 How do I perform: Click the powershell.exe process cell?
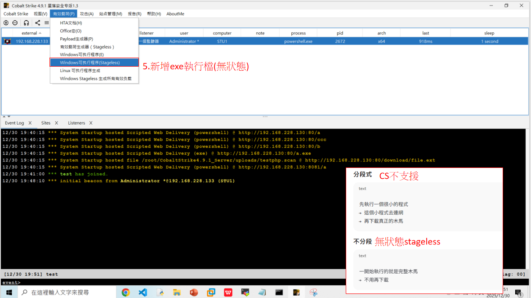(x=299, y=41)
